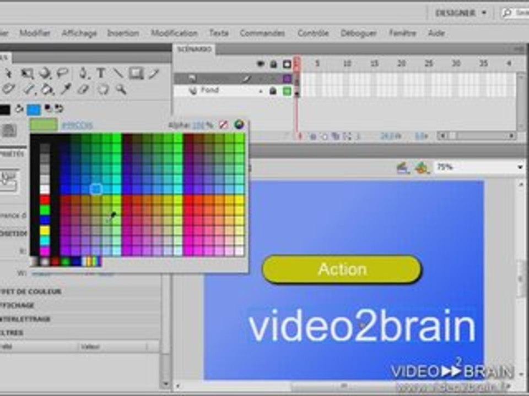
Task: Open the system color wheel picker
Action: pyautogui.click(x=239, y=125)
